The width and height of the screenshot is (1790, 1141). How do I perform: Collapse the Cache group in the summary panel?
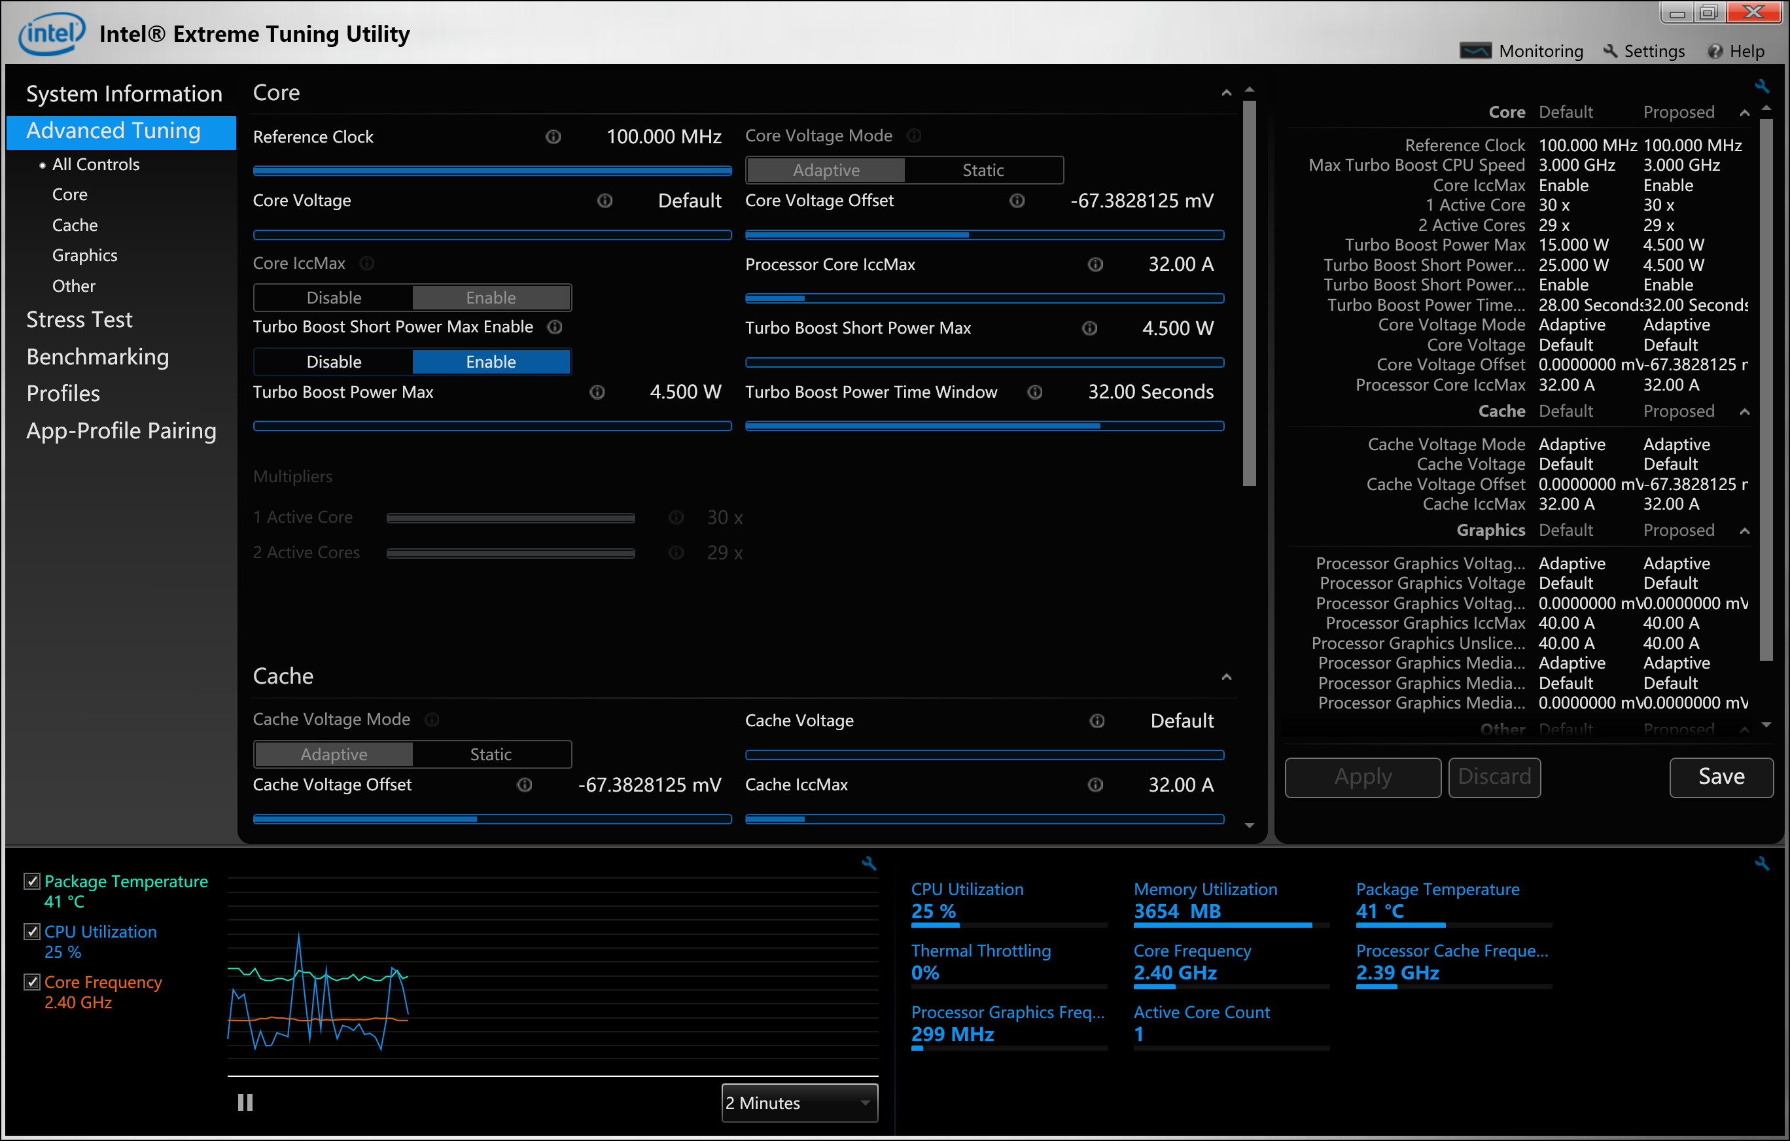pyautogui.click(x=1745, y=412)
